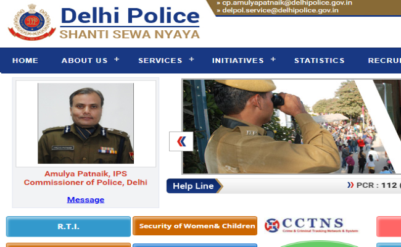Screen dimensions: 401x247
Task: Click the R.T.I. blue button
Action: pos(68,226)
